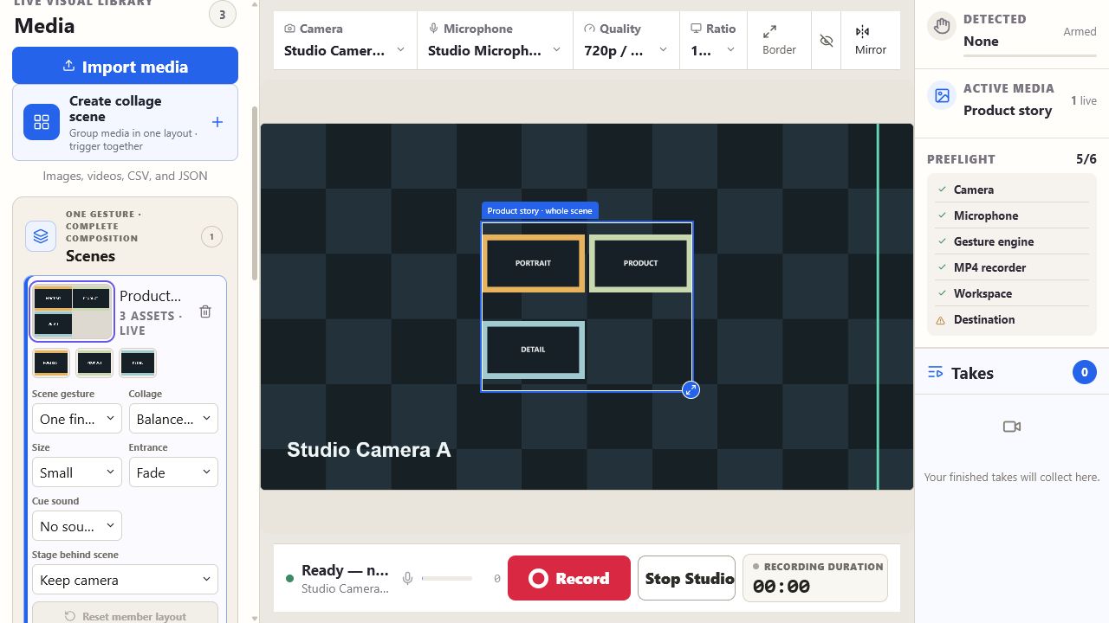
Task: Open the Scene gesture dropdown
Action: point(77,419)
